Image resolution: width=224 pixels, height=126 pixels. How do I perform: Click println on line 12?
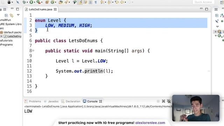(93, 71)
